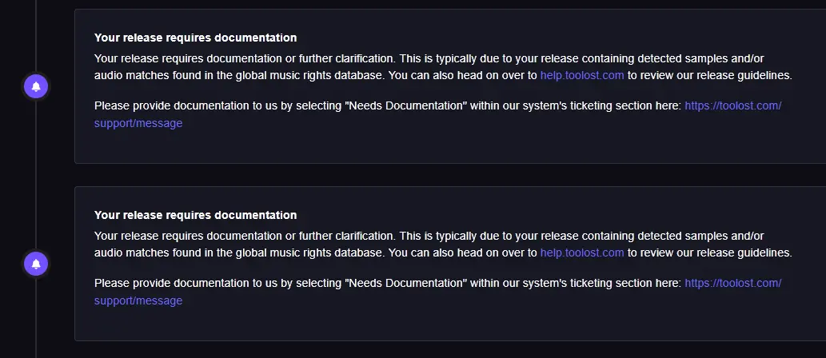Image resolution: width=826 pixels, height=358 pixels.
Task: Click the timeline line below the second bell
Action: [36, 317]
